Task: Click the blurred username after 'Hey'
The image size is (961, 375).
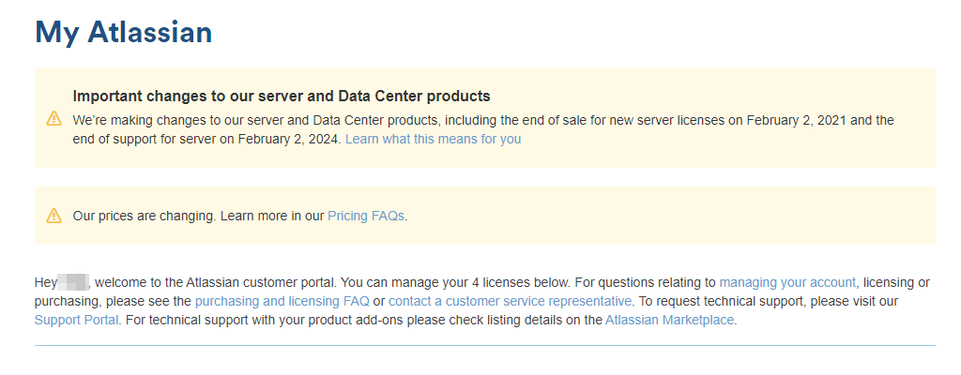Action: coord(72,281)
